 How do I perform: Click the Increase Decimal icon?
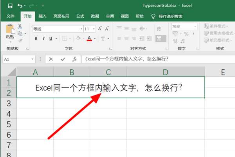click(x=175, y=41)
